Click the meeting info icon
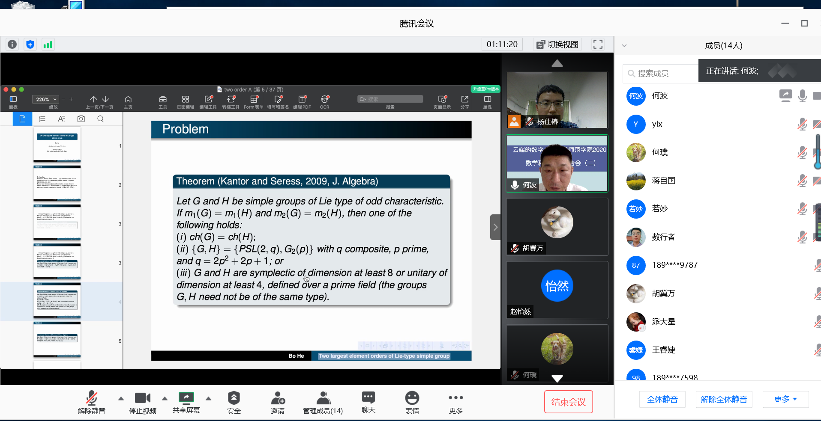 12,44
